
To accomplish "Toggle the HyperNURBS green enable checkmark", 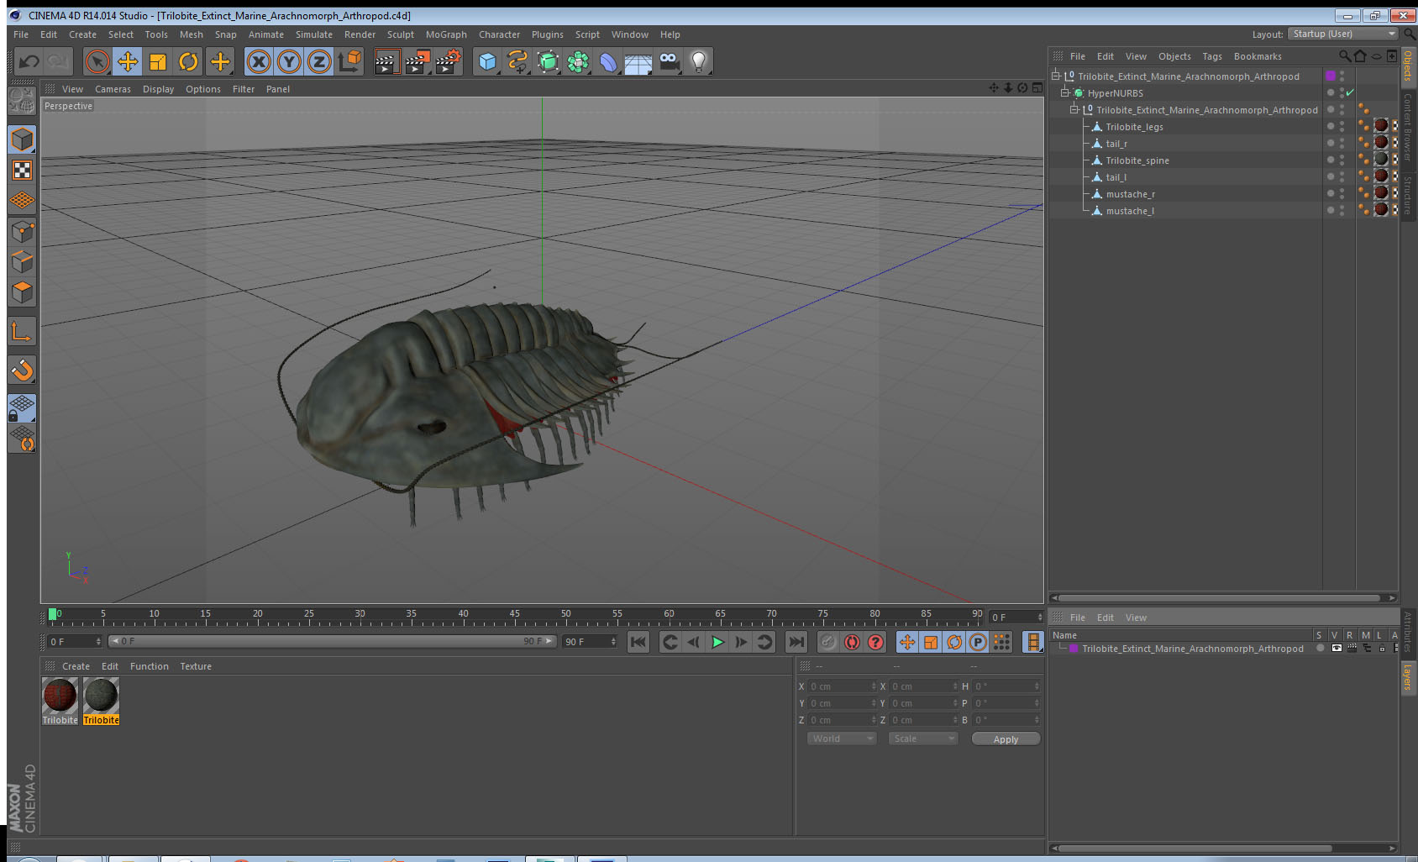I will coord(1350,93).
